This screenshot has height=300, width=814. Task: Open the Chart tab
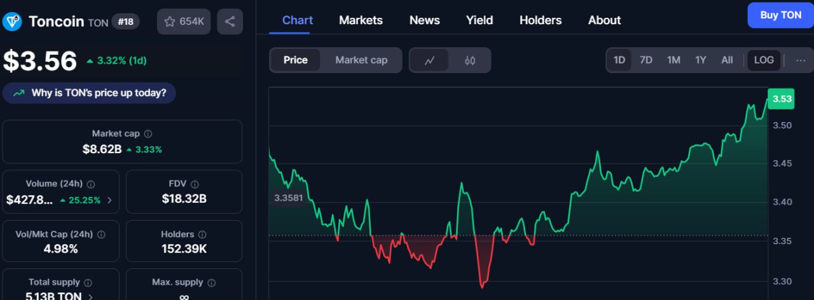click(298, 20)
